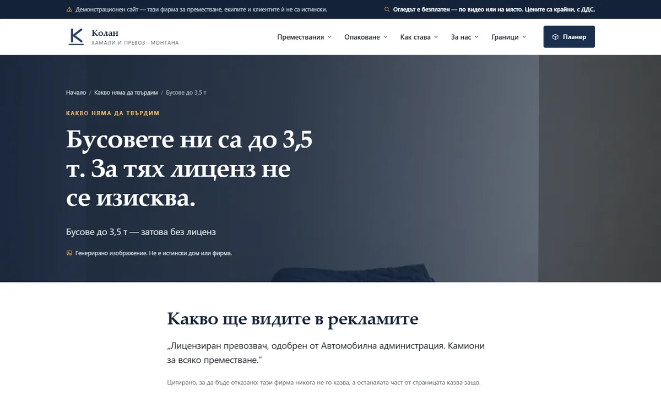The image size is (661, 413).
Task: Open Какво няма да твърдим breadcrumb link
Action: click(x=126, y=93)
